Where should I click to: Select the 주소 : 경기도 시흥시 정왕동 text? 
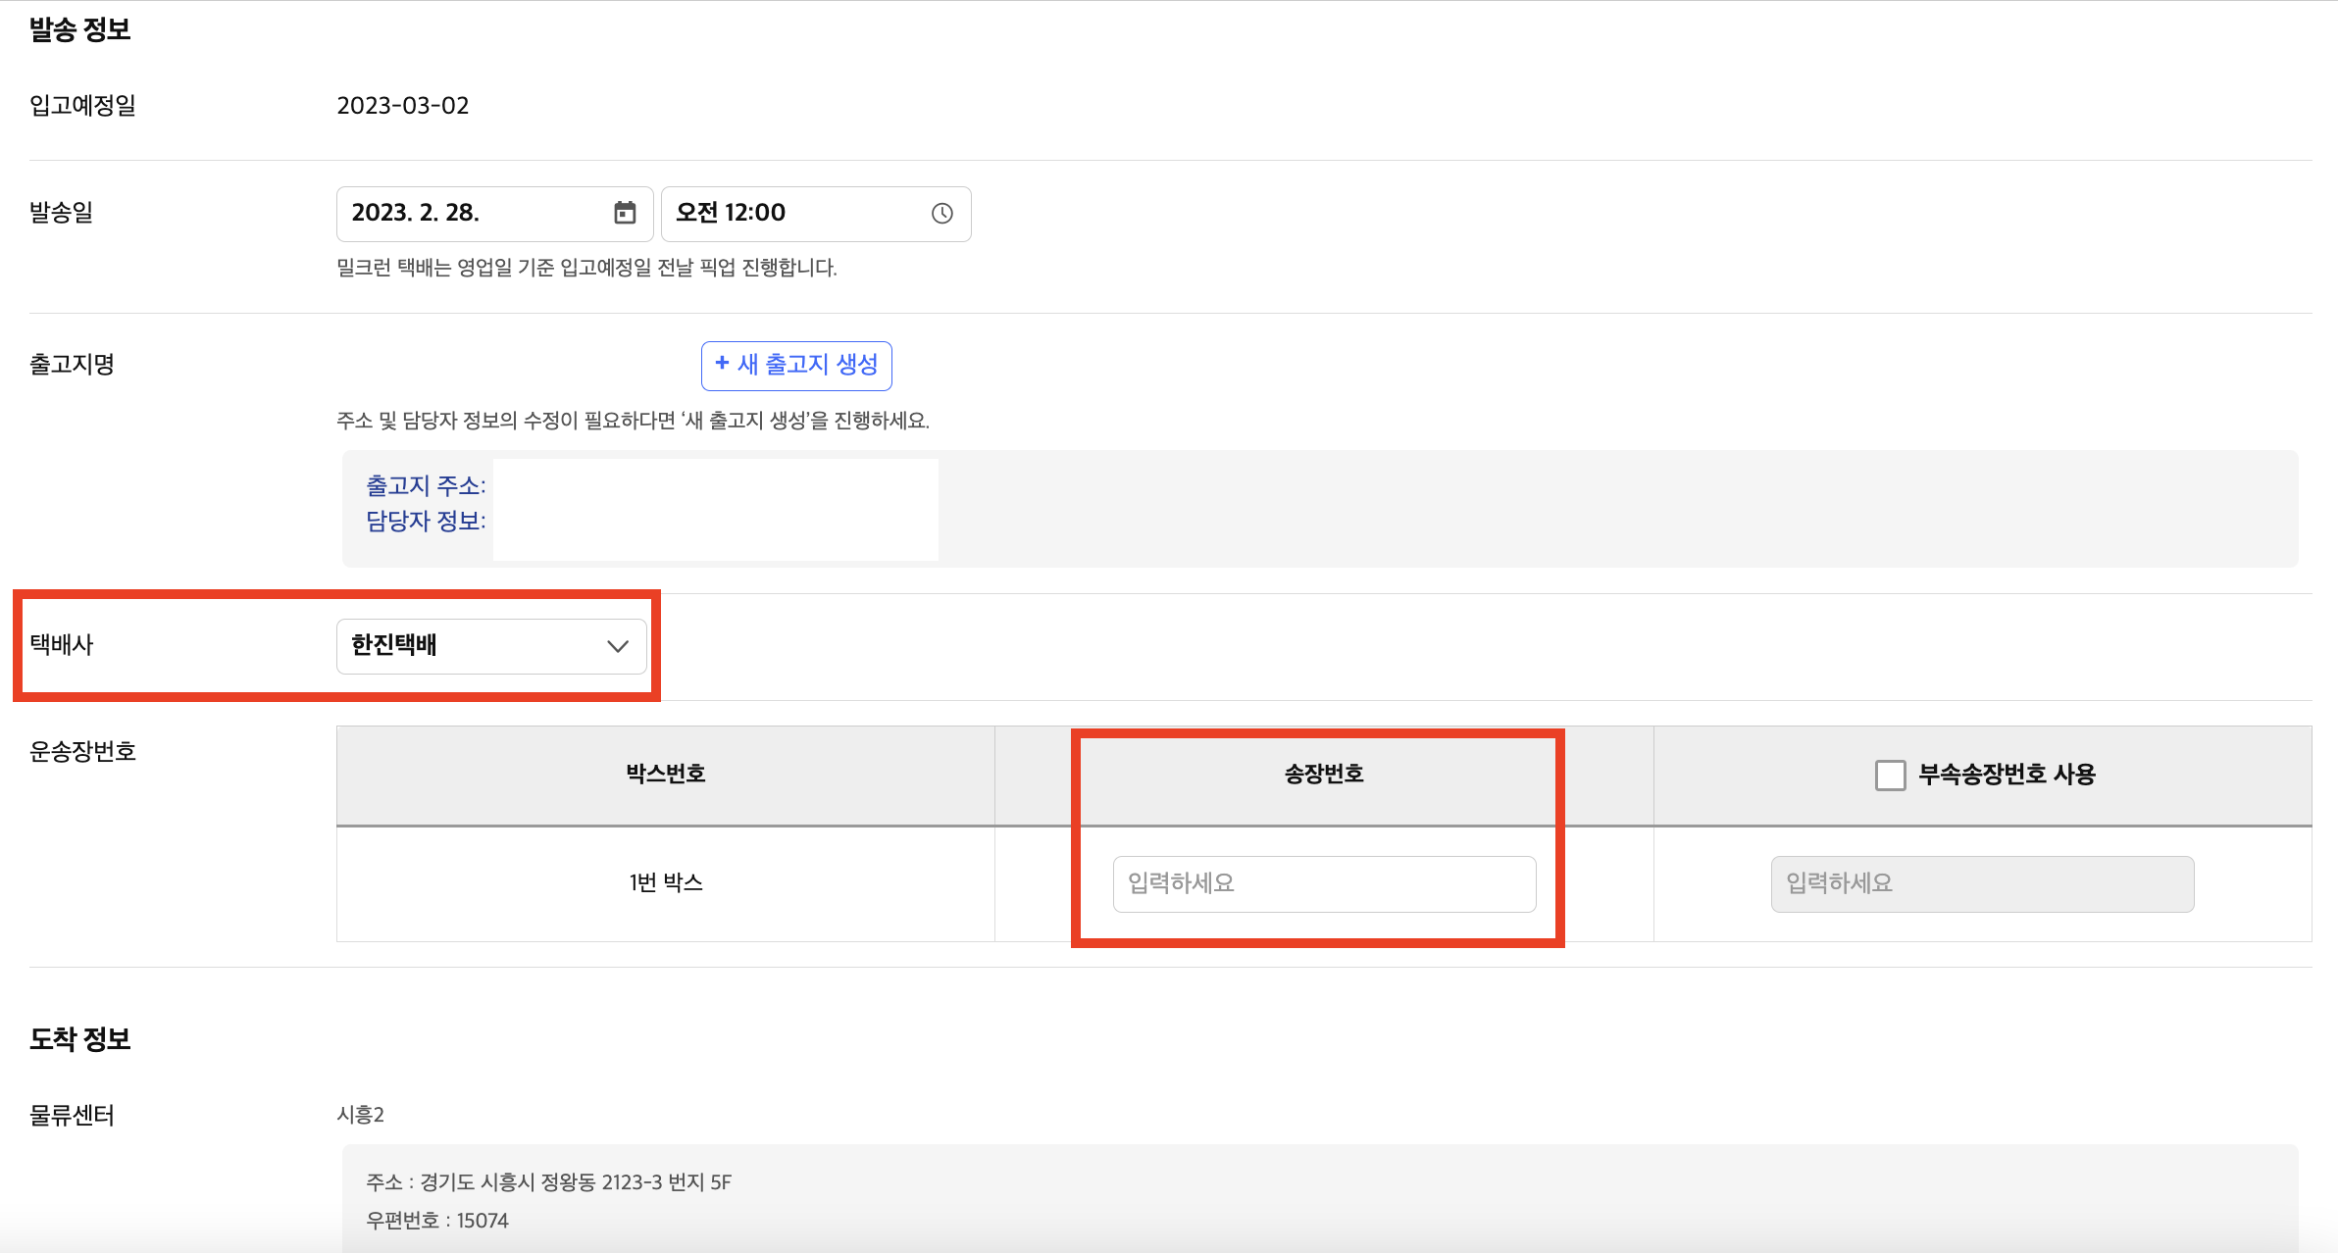coord(548,1182)
